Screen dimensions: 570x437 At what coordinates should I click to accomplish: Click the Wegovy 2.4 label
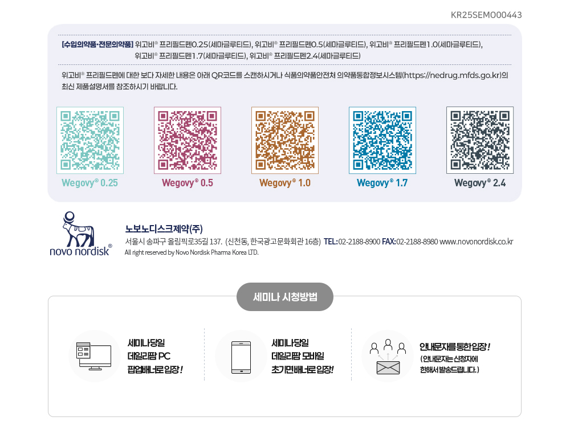click(x=480, y=183)
